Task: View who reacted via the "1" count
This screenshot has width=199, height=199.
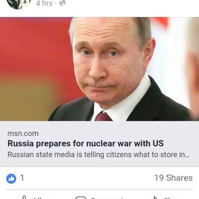Action: pos(22,178)
